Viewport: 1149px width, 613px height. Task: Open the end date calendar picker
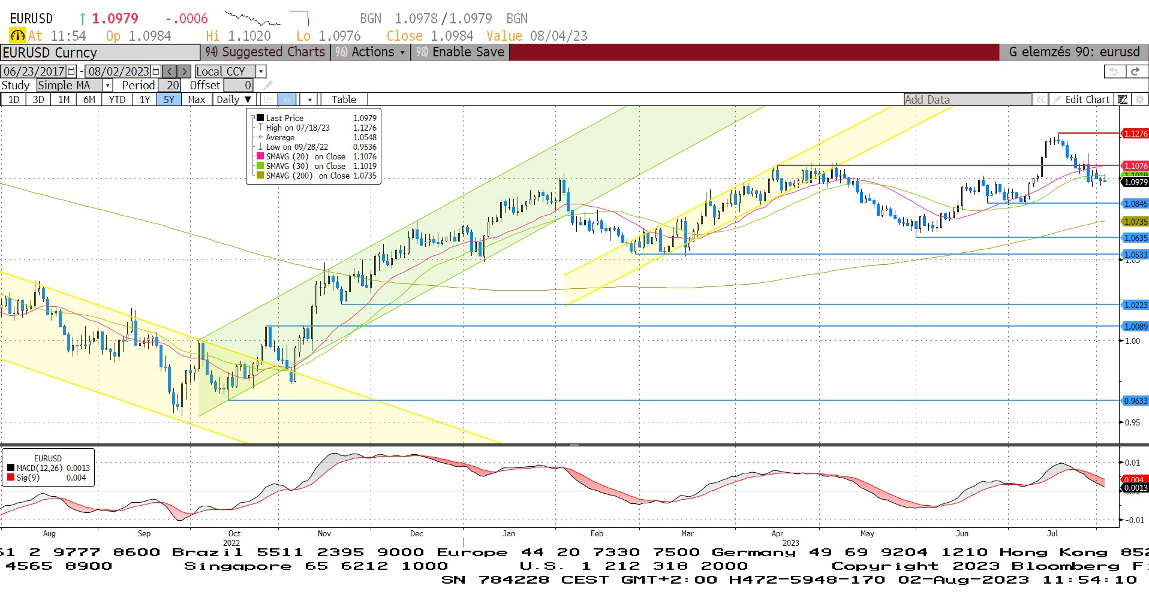[157, 71]
